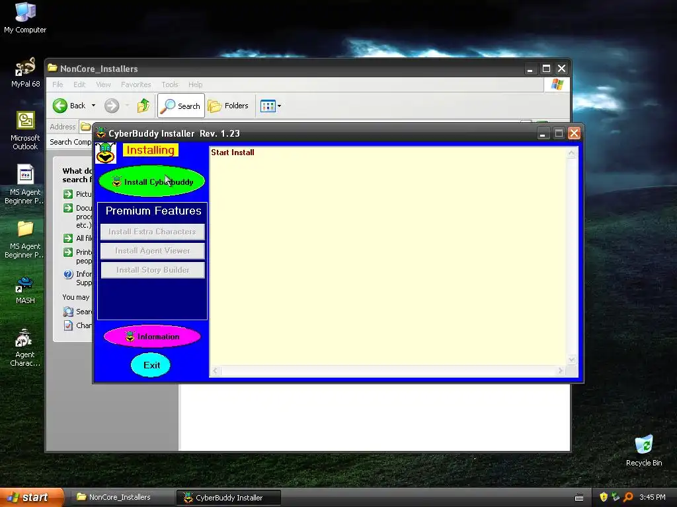Click Install Agent Viewer button
The height and width of the screenshot is (507, 677).
(x=153, y=250)
